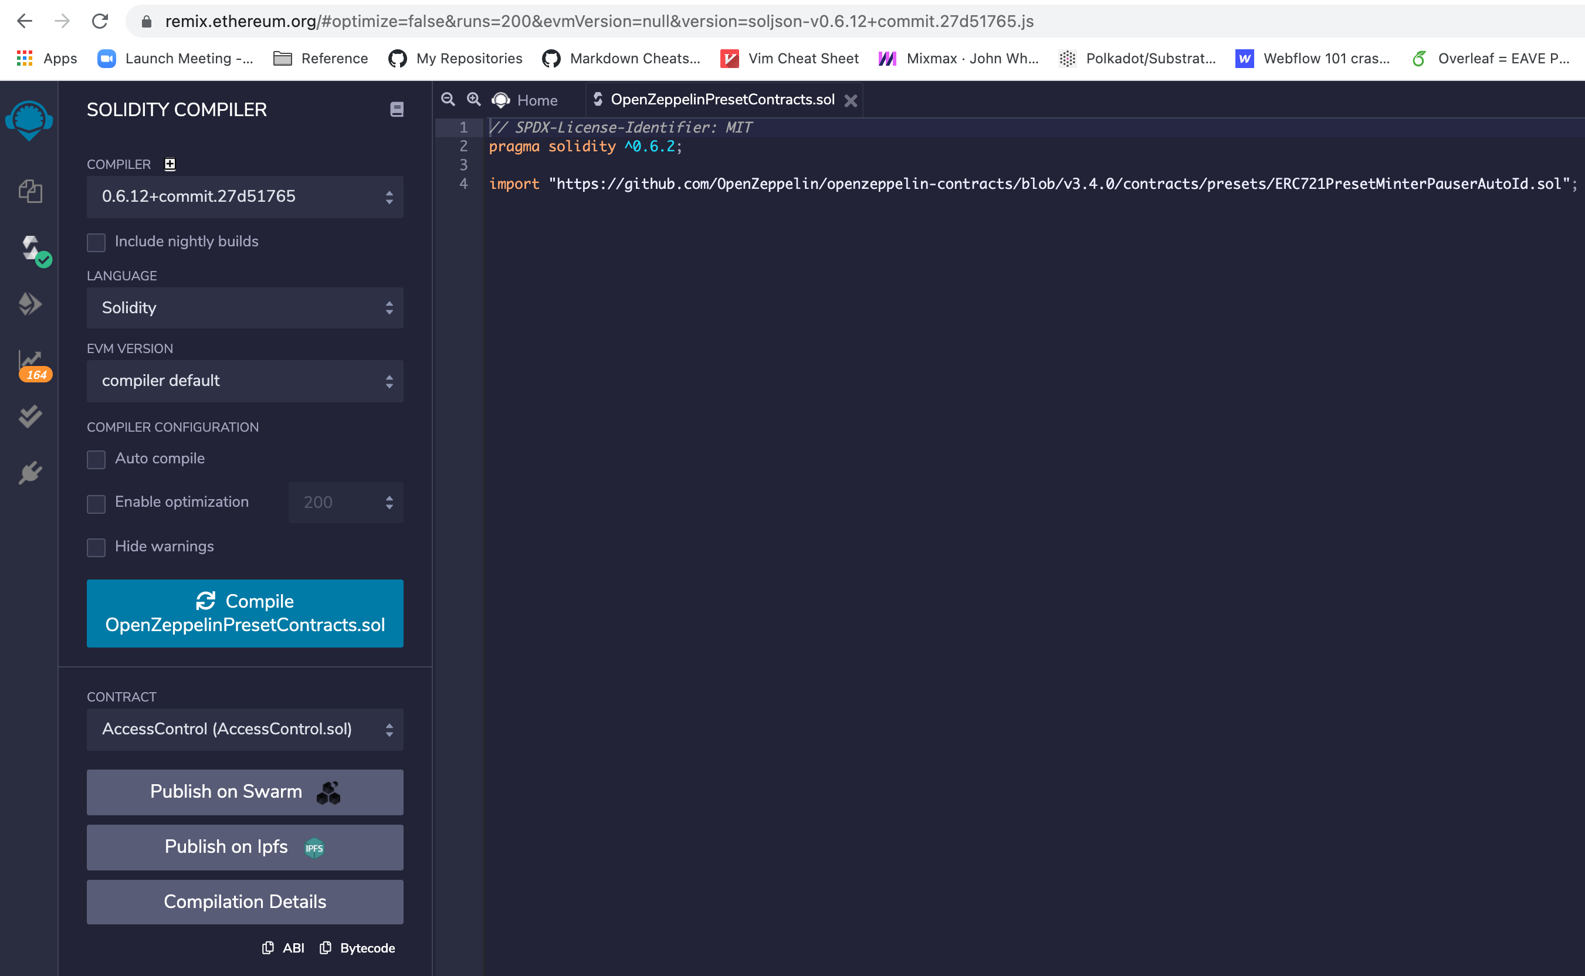The width and height of the screenshot is (1585, 976).
Task: Compile OpenZeppelinPresetContracts.sol
Action: [x=245, y=612]
